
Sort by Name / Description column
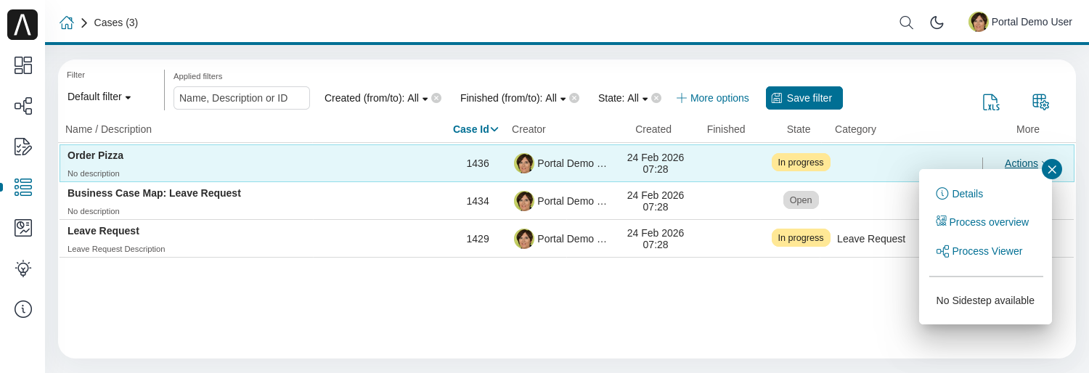(109, 129)
